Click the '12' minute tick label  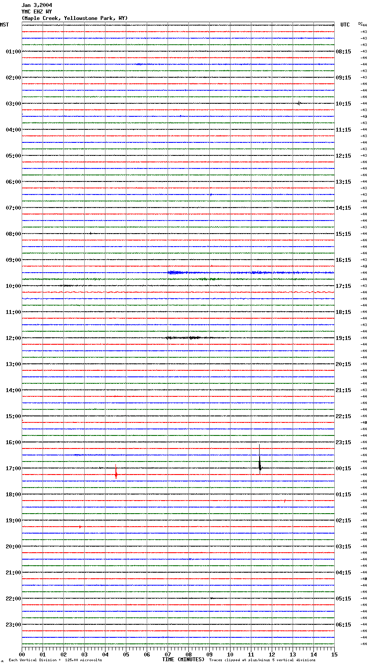(272, 655)
